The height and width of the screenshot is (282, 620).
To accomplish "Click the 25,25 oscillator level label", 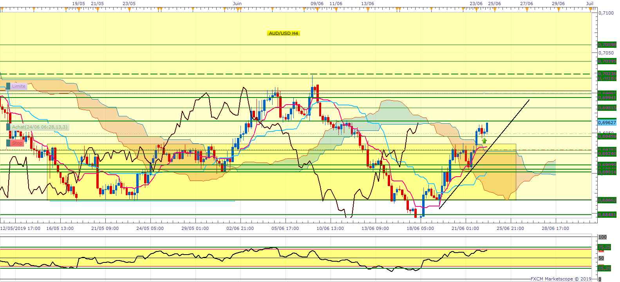I will tap(604, 268).
